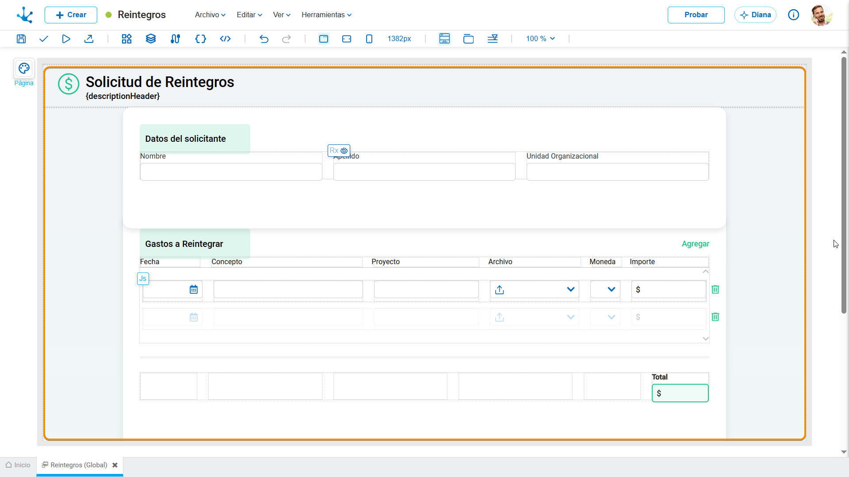Image resolution: width=849 pixels, height=477 pixels.
Task: Click the undo arrow icon
Action: tap(264, 39)
